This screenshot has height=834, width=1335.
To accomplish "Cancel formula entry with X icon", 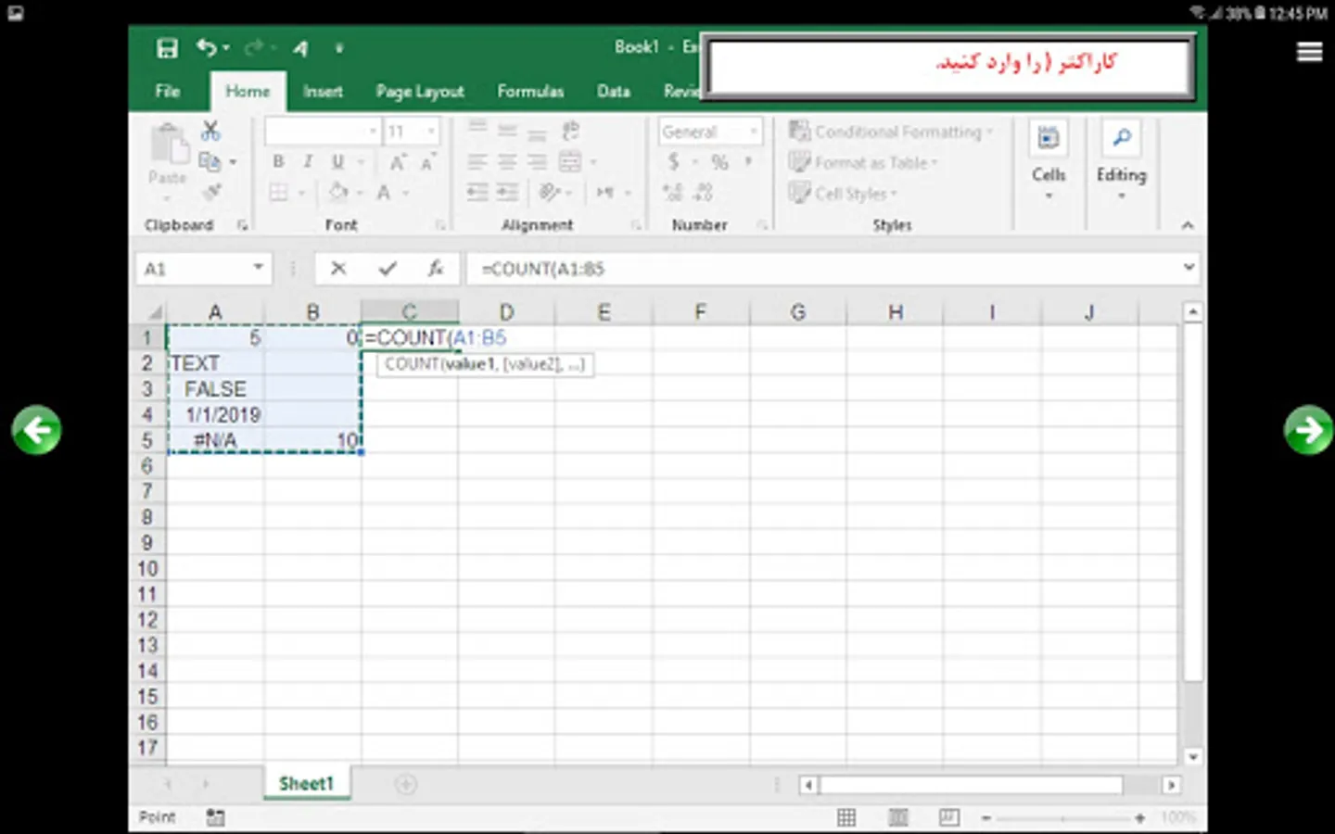I will coord(338,269).
